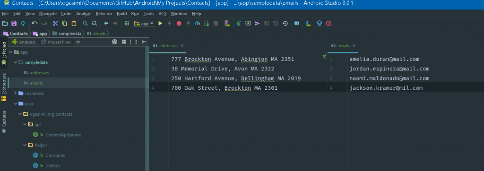Click the Run with Coverage icon

point(188,24)
